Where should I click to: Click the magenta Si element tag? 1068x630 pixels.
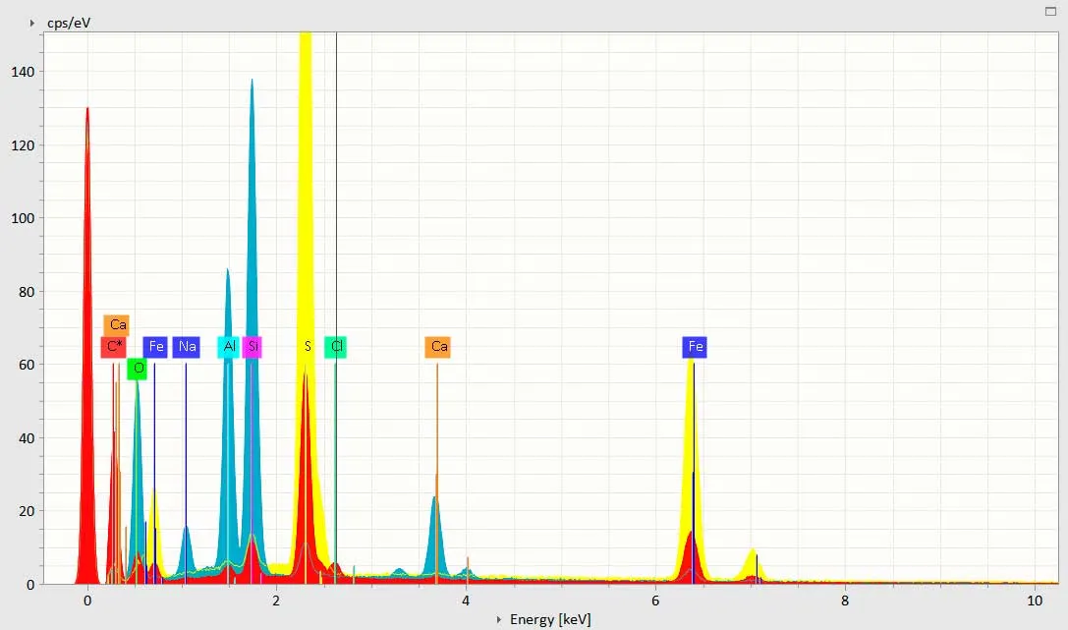[x=253, y=347]
